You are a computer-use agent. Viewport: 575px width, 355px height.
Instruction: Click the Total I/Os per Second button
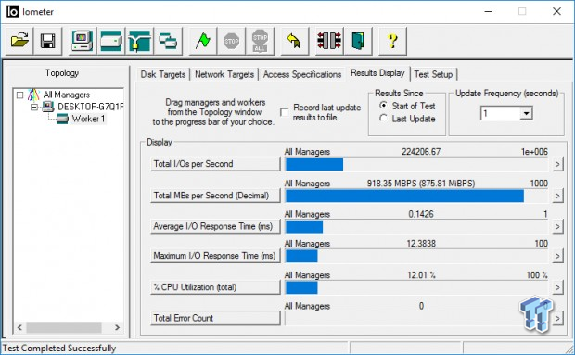(x=215, y=164)
